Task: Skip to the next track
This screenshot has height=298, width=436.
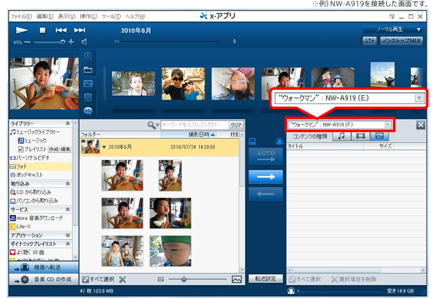Action: (x=79, y=29)
